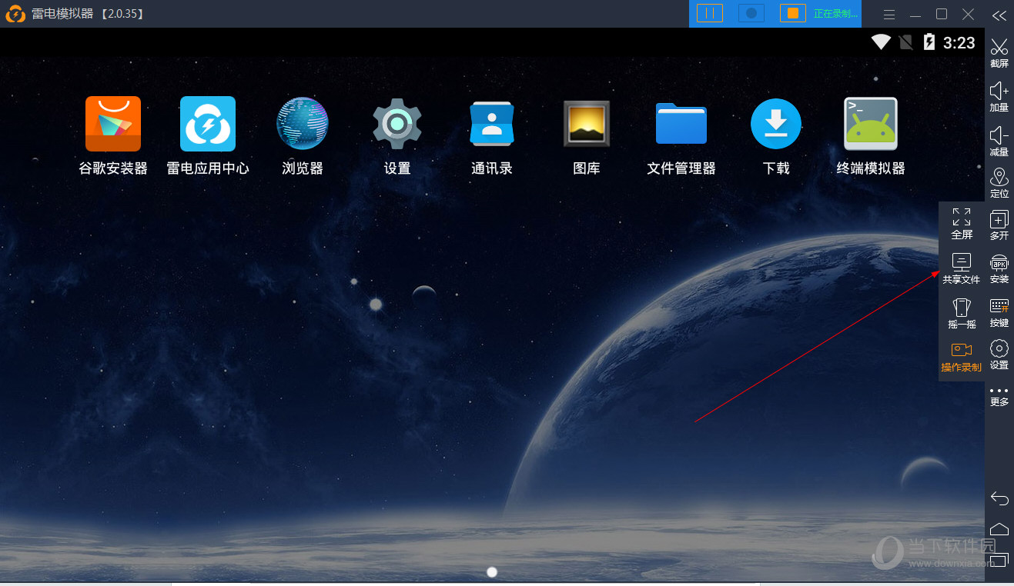Open 多开 multi-instance manager
The image size is (1014, 586).
tap(999, 225)
